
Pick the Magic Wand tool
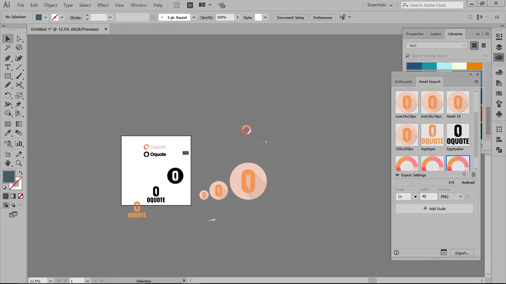click(8, 48)
